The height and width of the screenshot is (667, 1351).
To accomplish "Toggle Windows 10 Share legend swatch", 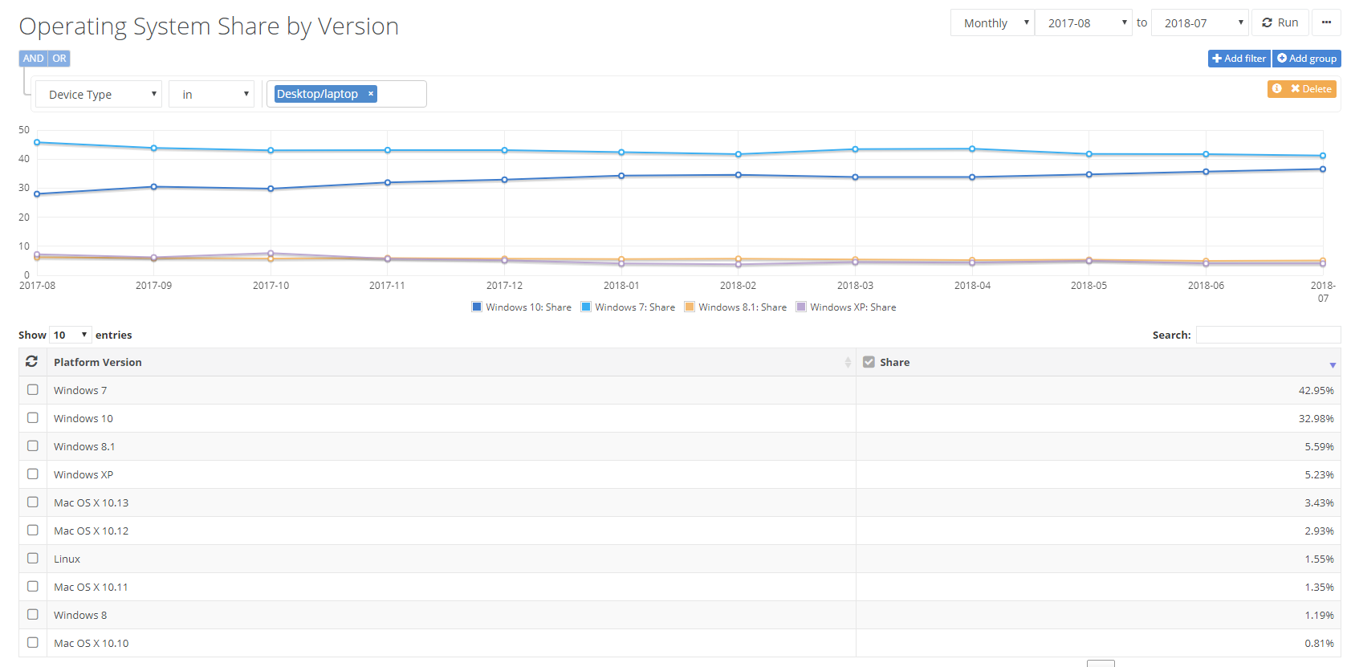I will click(x=477, y=307).
